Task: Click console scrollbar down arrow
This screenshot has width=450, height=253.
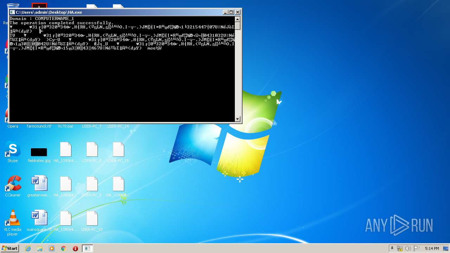Action: coord(238,119)
